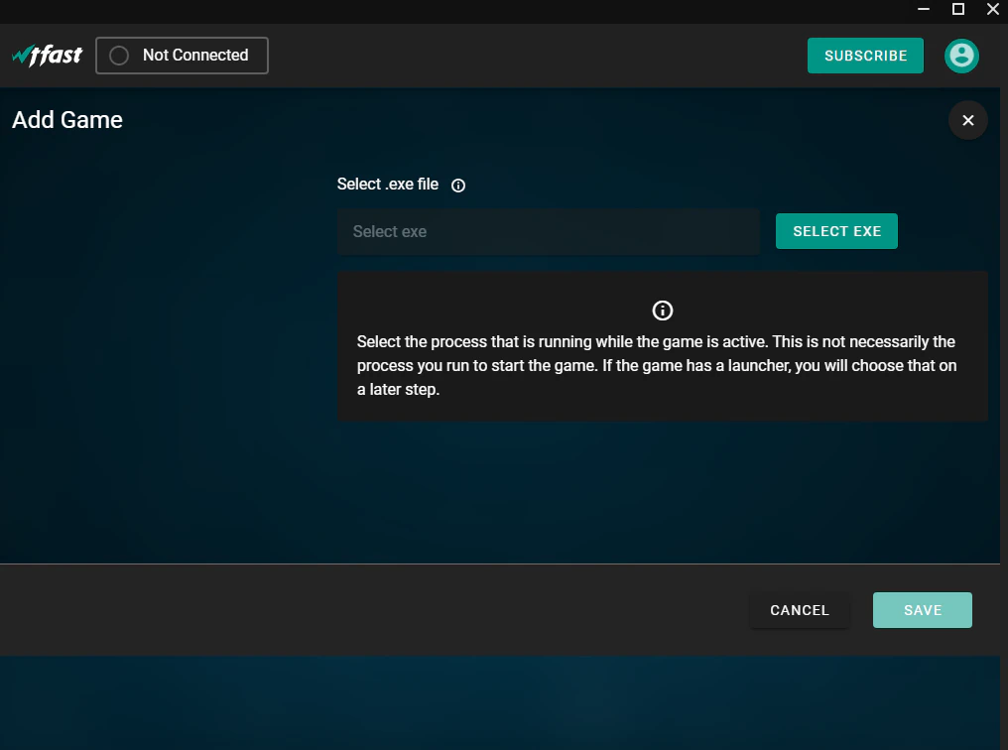The image size is (1008, 750).
Task: Open the user profile account icon
Action: coord(961,56)
